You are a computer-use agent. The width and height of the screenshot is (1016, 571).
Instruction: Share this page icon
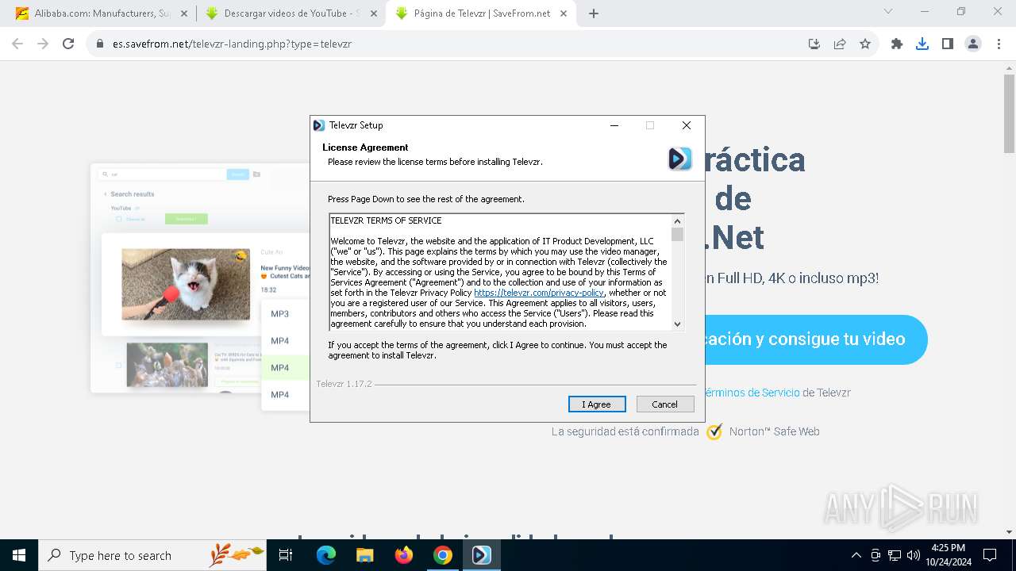pyautogui.click(x=840, y=44)
